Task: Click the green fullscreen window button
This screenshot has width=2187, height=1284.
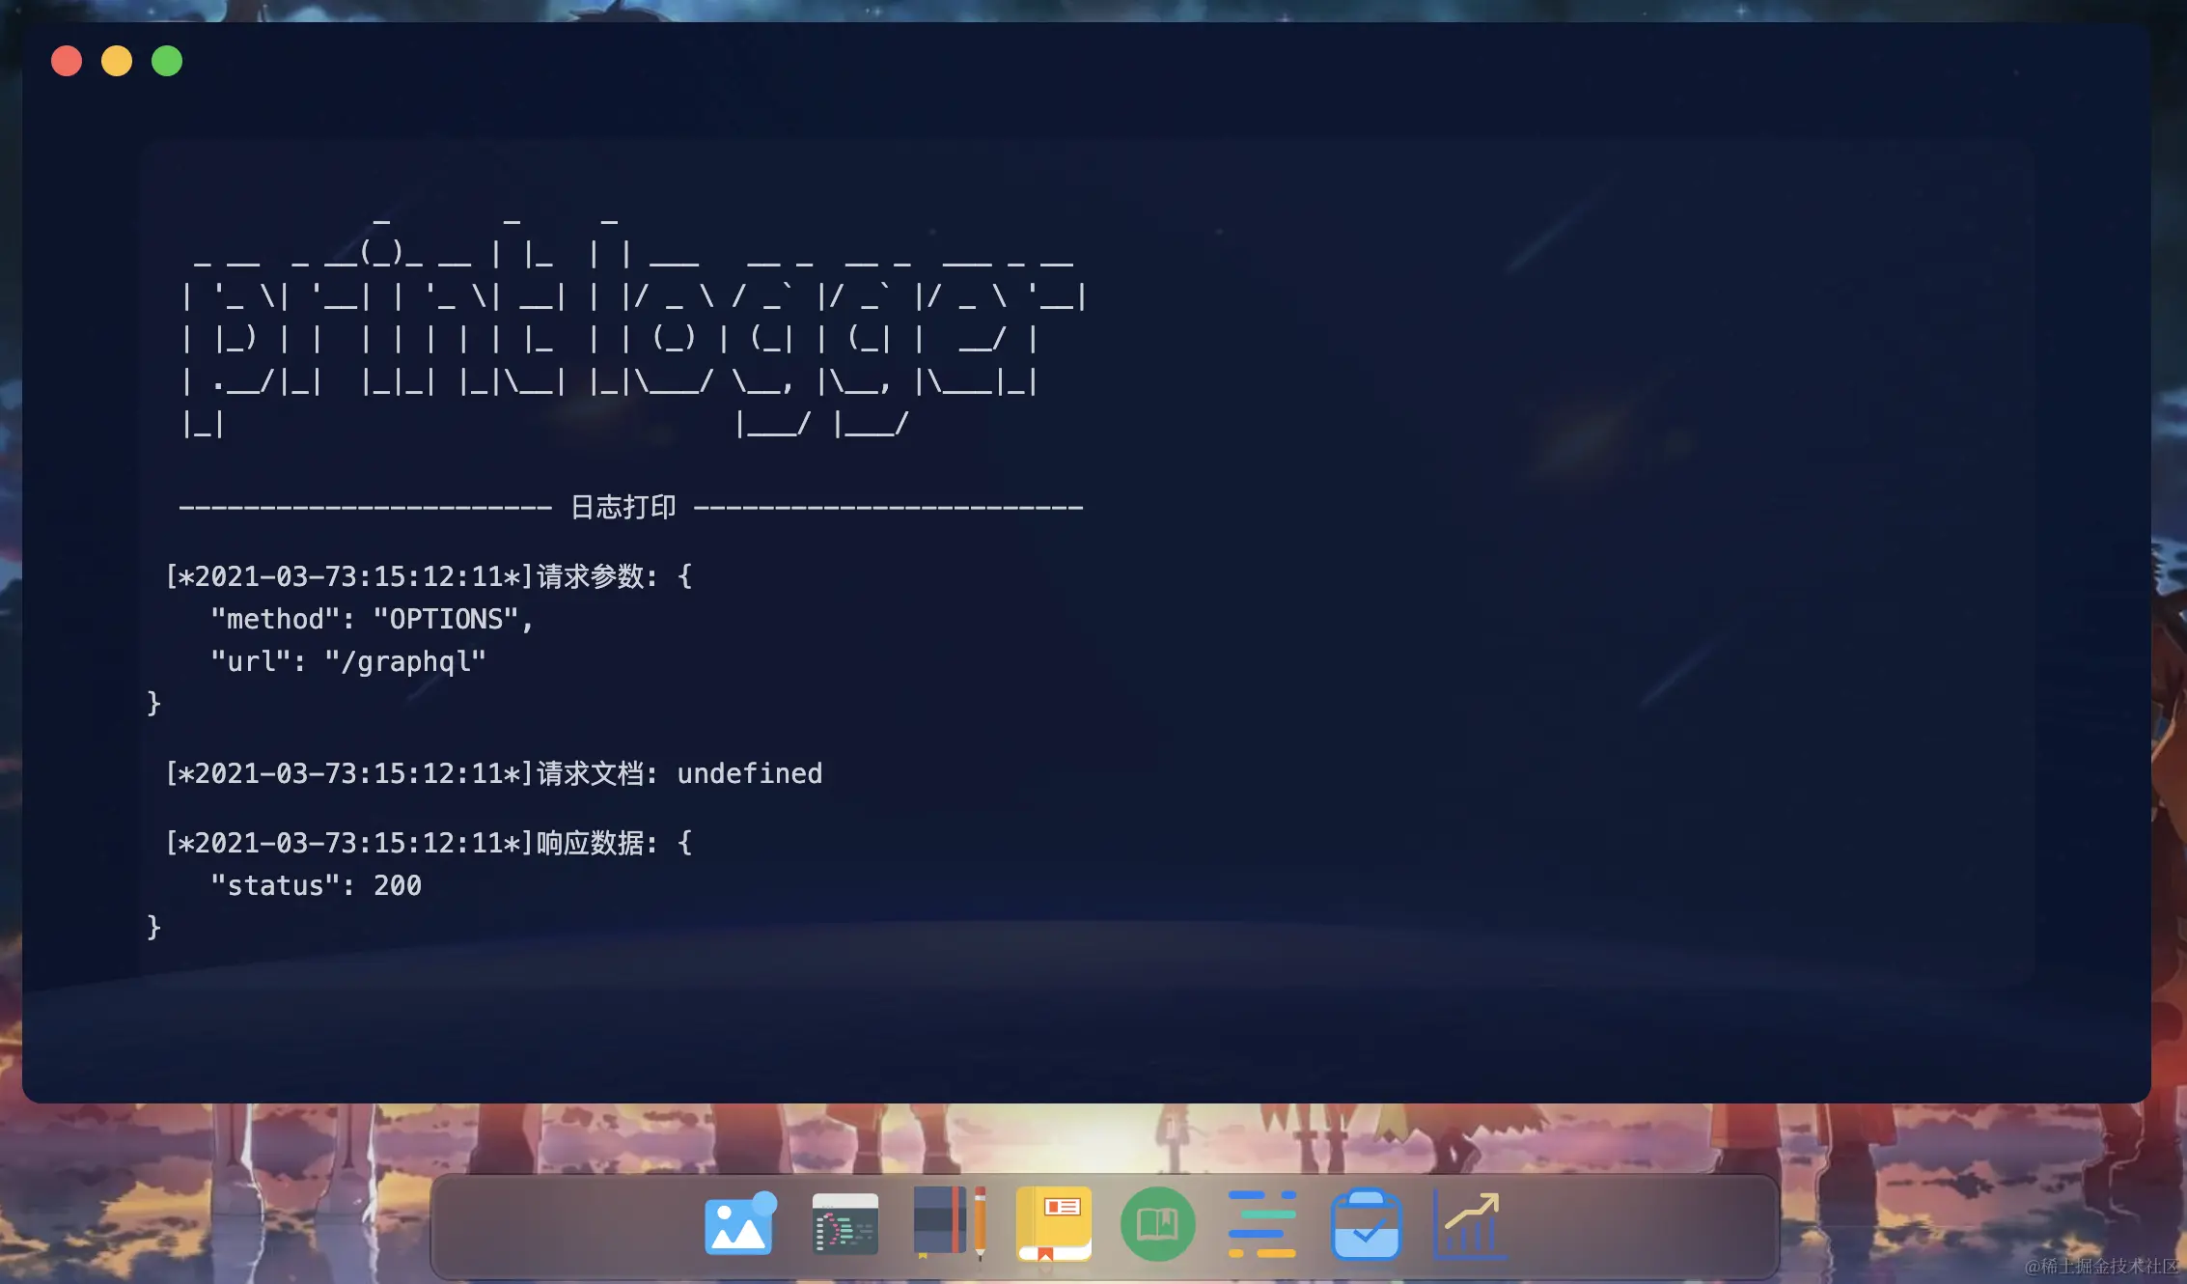Action: [x=167, y=61]
